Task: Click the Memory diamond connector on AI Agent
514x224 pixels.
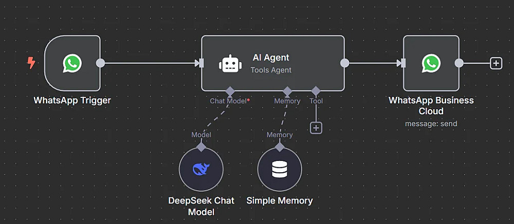Action: pyautogui.click(x=287, y=91)
